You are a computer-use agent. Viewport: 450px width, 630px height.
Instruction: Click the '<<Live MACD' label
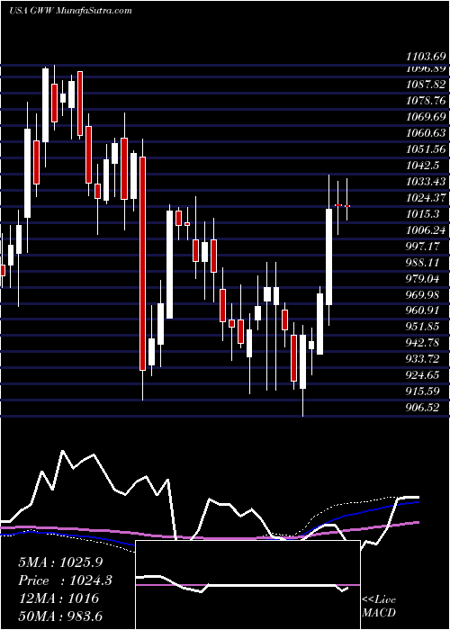click(x=379, y=606)
